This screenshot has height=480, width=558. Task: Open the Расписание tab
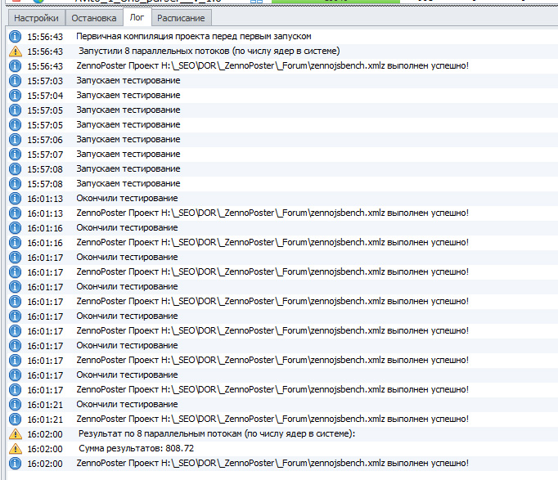pos(181,18)
